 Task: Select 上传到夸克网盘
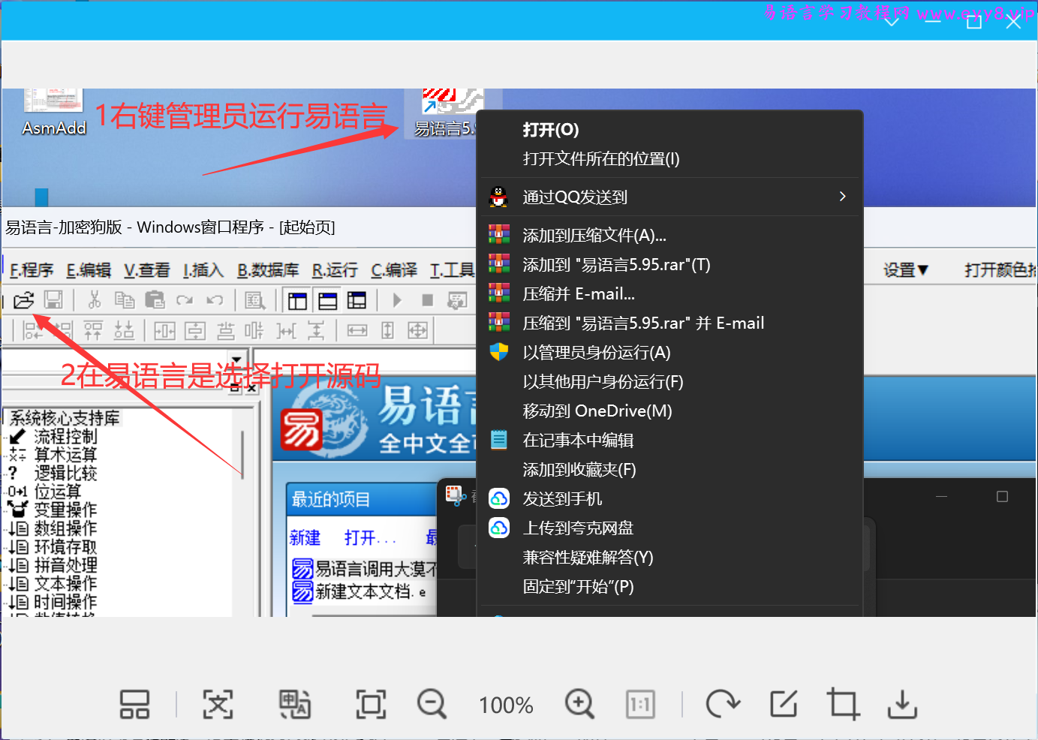[669, 528]
